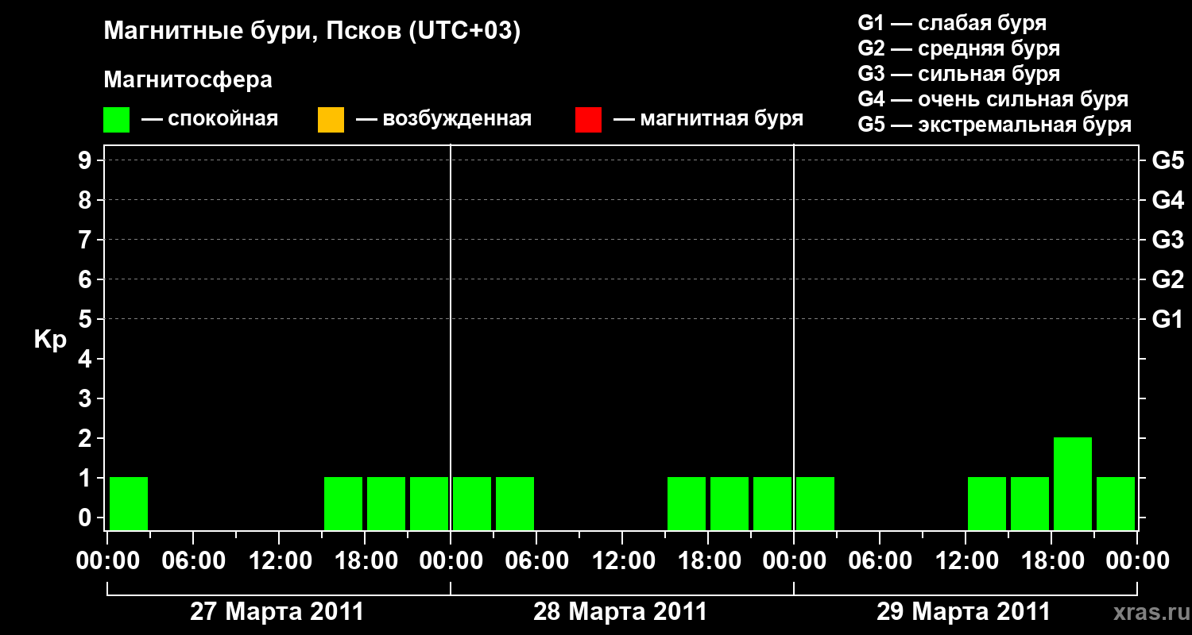Click the '29 Марта 2011' date label

pos(963,612)
